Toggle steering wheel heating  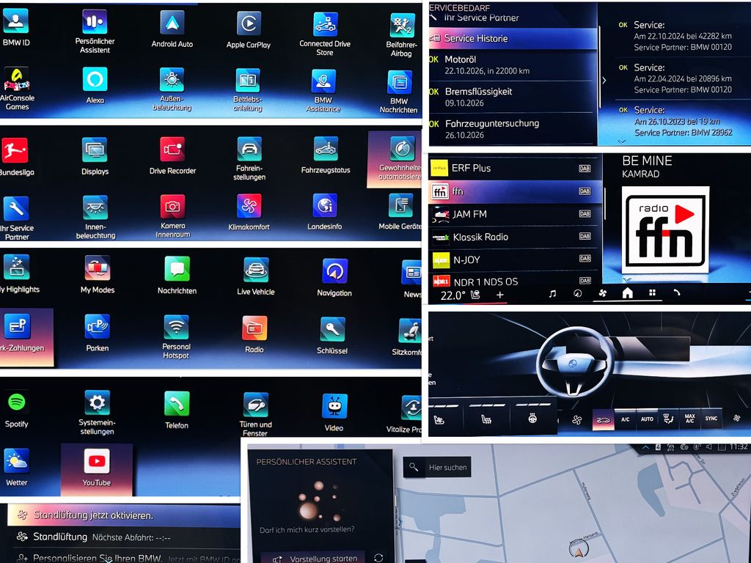532,419
